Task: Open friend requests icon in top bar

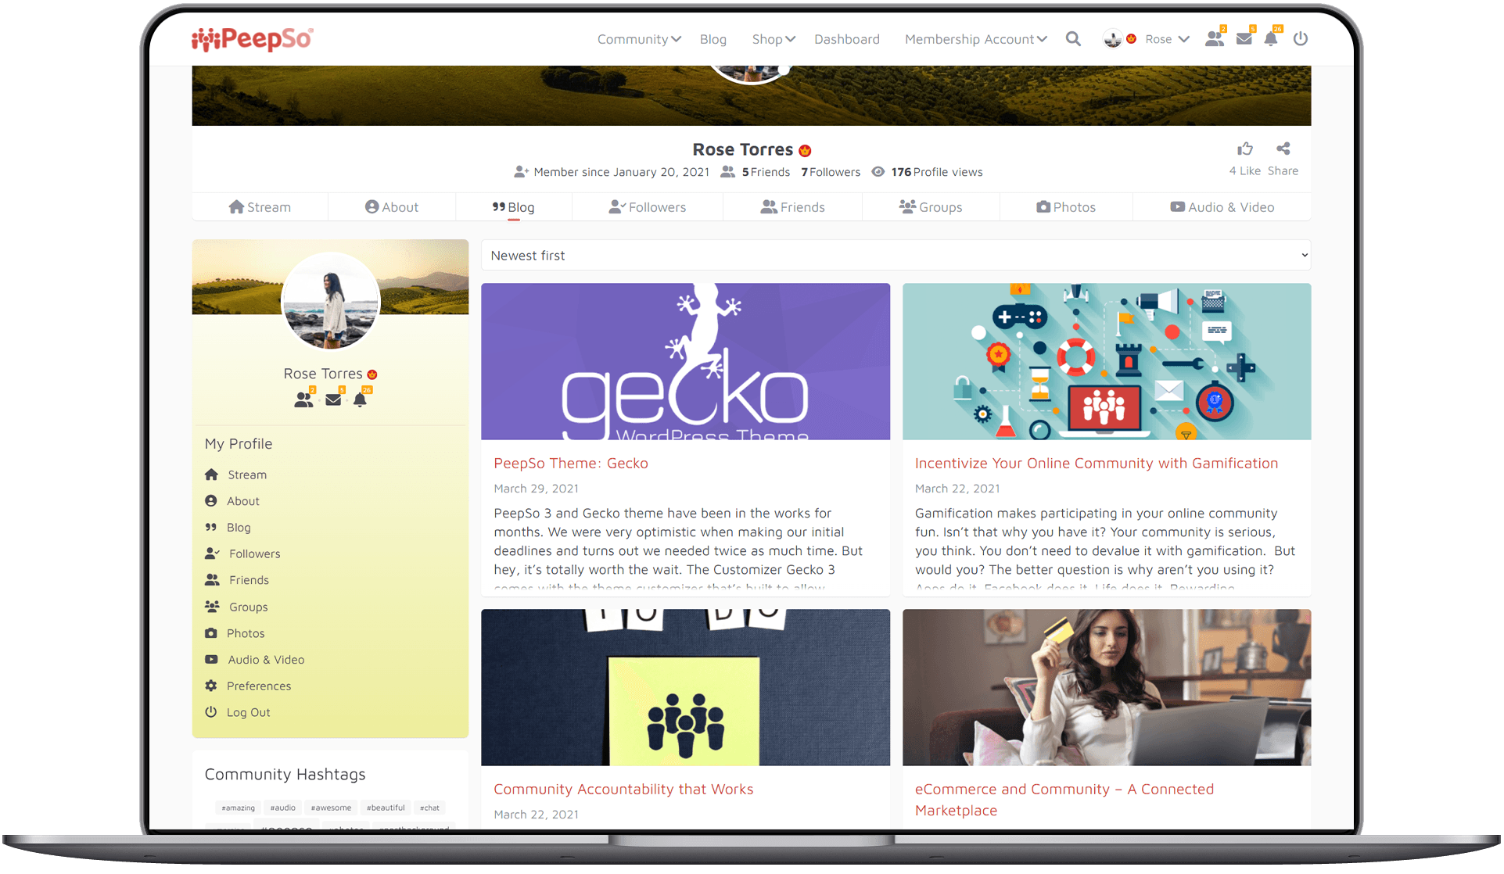Action: coord(1215,38)
